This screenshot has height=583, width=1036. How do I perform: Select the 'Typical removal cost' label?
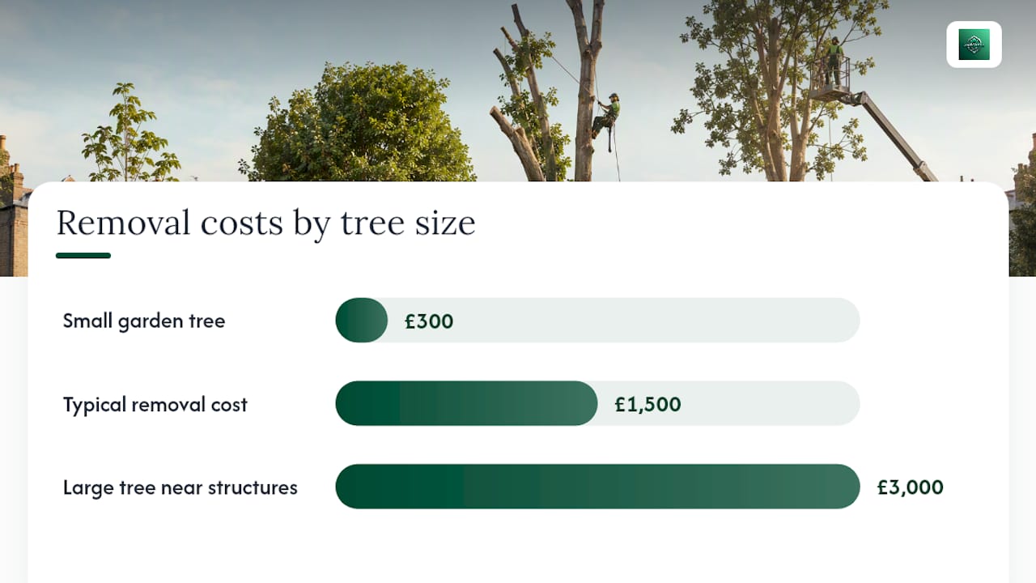tap(155, 404)
